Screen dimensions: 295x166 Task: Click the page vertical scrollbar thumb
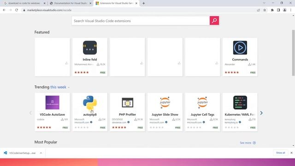(293, 53)
